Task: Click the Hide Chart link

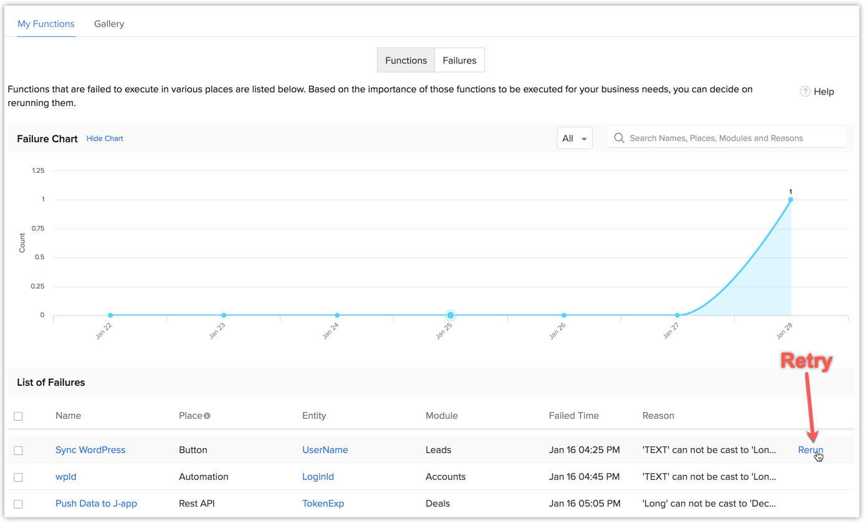Action: pyautogui.click(x=105, y=138)
